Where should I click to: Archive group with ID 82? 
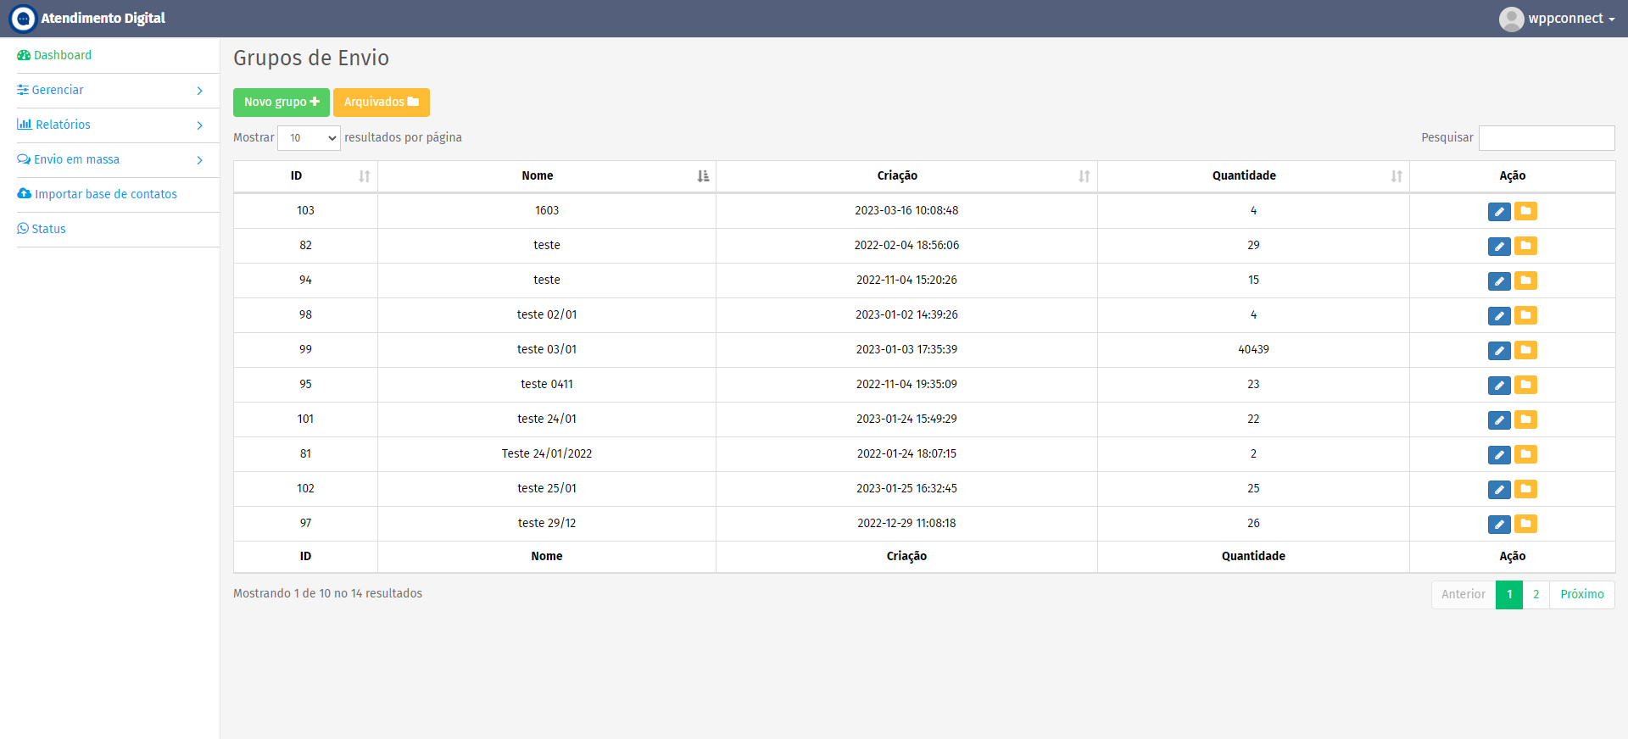(x=1525, y=246)
